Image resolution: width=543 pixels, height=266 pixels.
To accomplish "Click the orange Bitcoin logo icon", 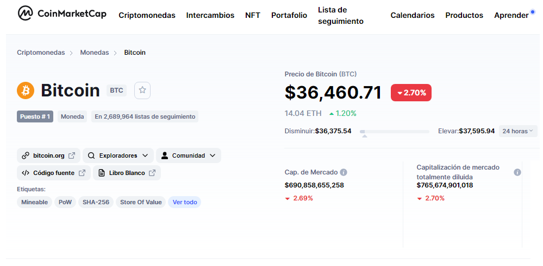I will pos(26,90).
